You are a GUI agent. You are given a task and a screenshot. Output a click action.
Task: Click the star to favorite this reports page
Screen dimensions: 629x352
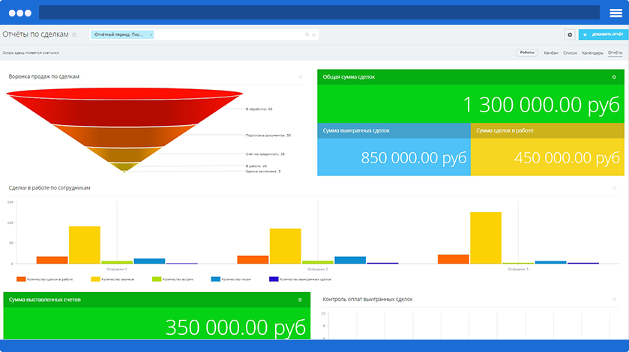(x=74, y=34)
